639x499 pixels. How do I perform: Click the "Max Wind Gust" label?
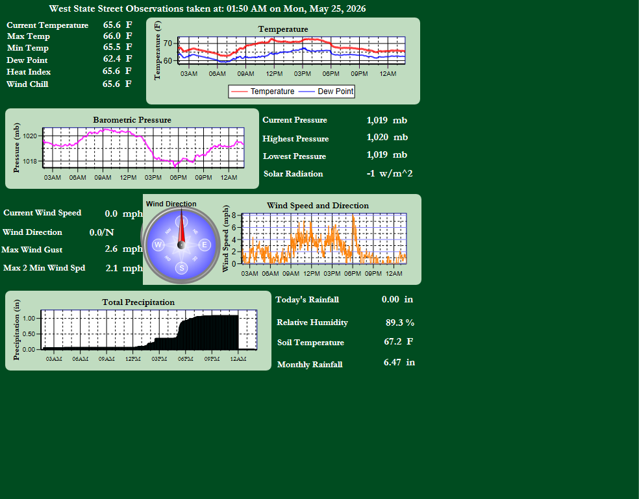coord(32,250)
